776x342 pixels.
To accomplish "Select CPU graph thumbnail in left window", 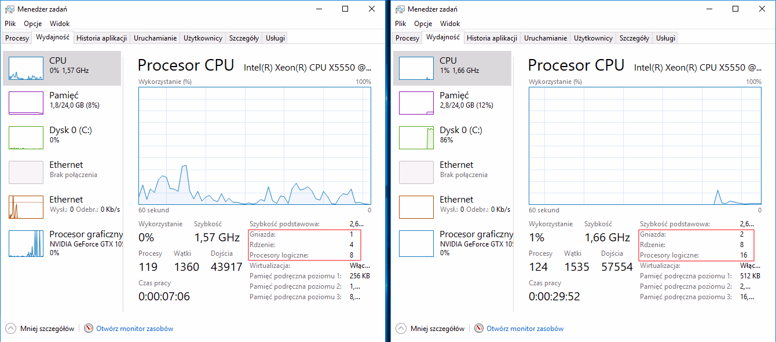I will (26, 68).
